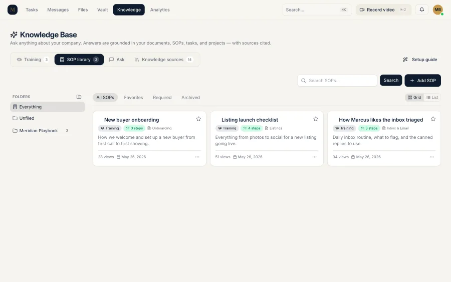
Task: Go to the Tasks nav item
Action: click(x=32, y=10)
